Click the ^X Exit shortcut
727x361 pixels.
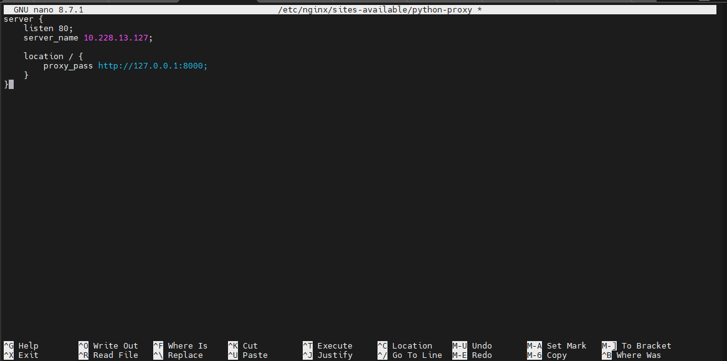pyautogui.click(x=21, y=355)
